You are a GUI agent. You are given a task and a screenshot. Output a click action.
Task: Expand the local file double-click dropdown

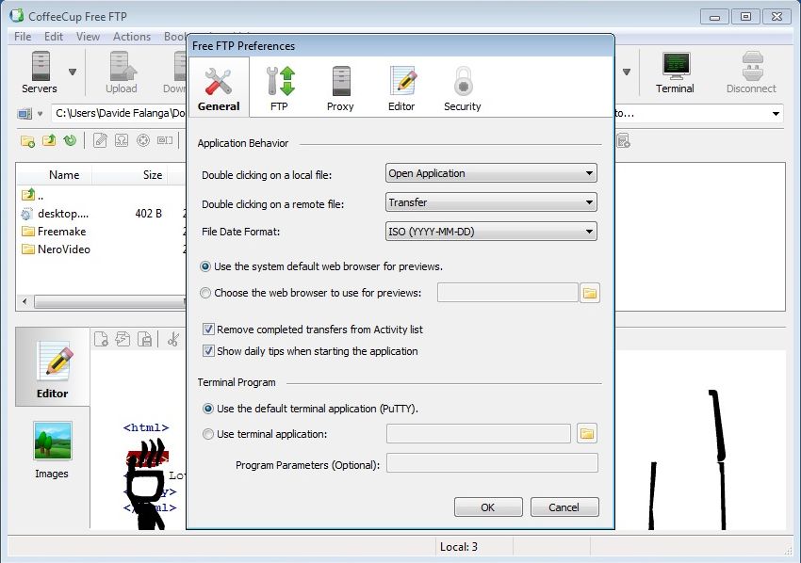(491, 173)
